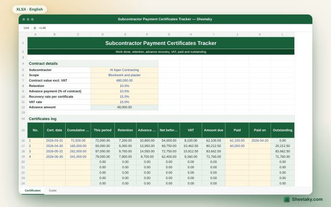The image size is (331, 207).
Task: Click the 'Outstanding' table header
Action: click(x=282, y=130)
